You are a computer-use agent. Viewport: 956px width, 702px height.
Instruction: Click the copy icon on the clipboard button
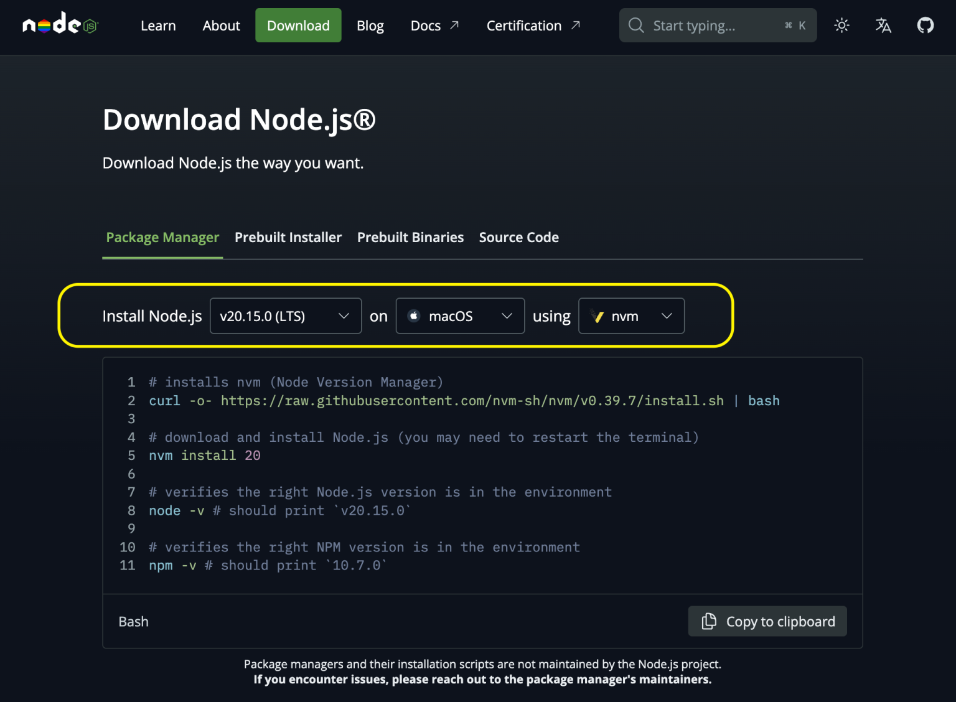(708, 621)
